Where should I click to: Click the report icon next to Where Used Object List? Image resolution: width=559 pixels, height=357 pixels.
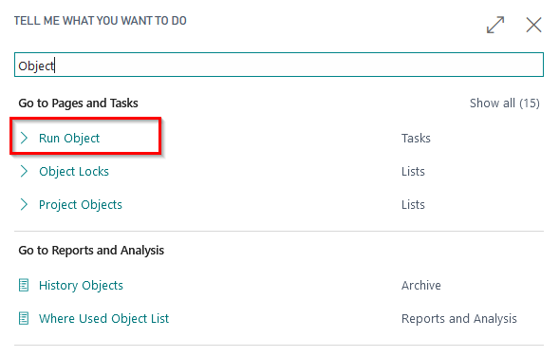(24, 318)
